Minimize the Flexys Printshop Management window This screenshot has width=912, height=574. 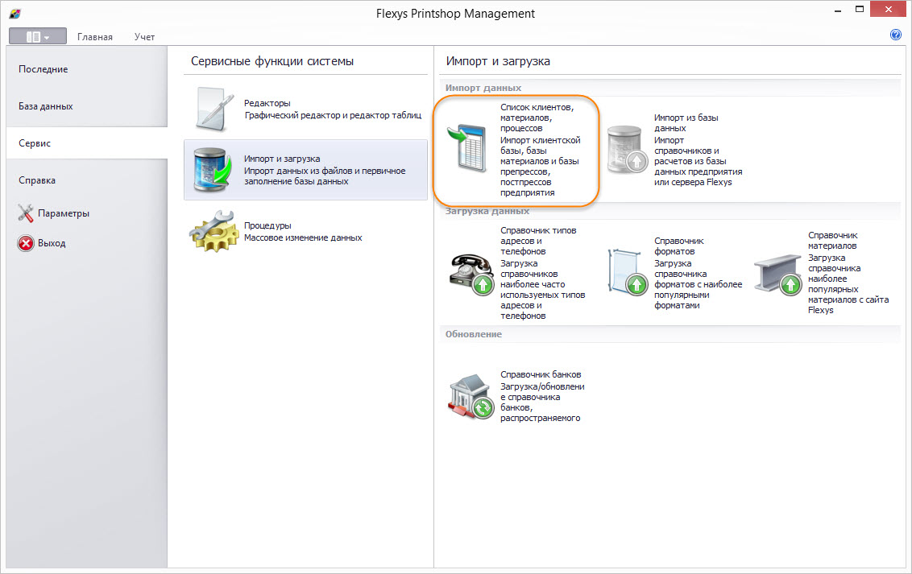point(838,10)
